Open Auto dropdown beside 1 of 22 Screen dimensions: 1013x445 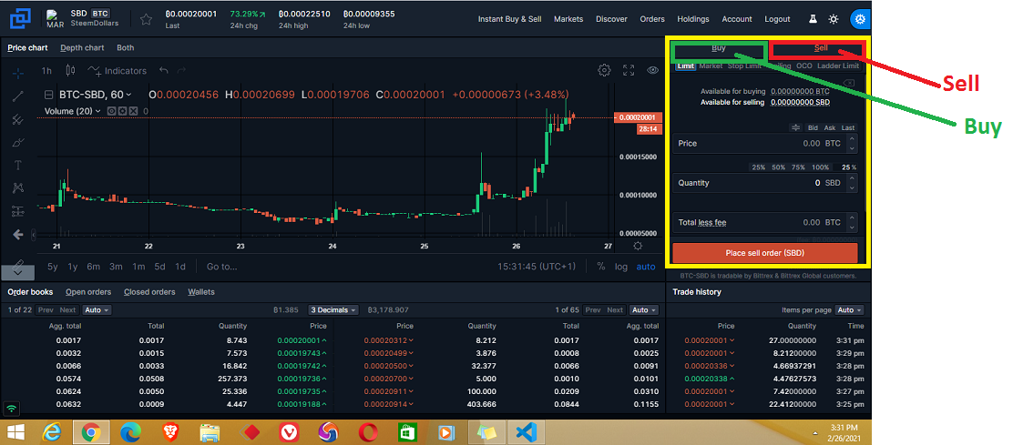coord(97,310)
